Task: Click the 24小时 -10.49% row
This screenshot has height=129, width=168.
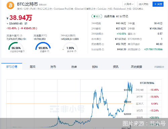Action: (147, 90)
